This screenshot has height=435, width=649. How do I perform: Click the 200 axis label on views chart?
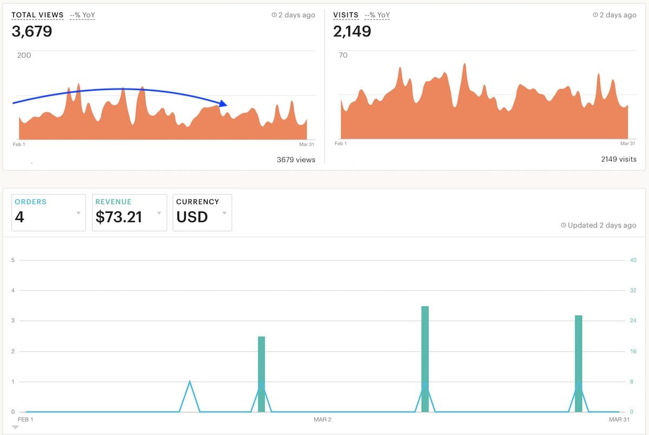click(24, 55)
